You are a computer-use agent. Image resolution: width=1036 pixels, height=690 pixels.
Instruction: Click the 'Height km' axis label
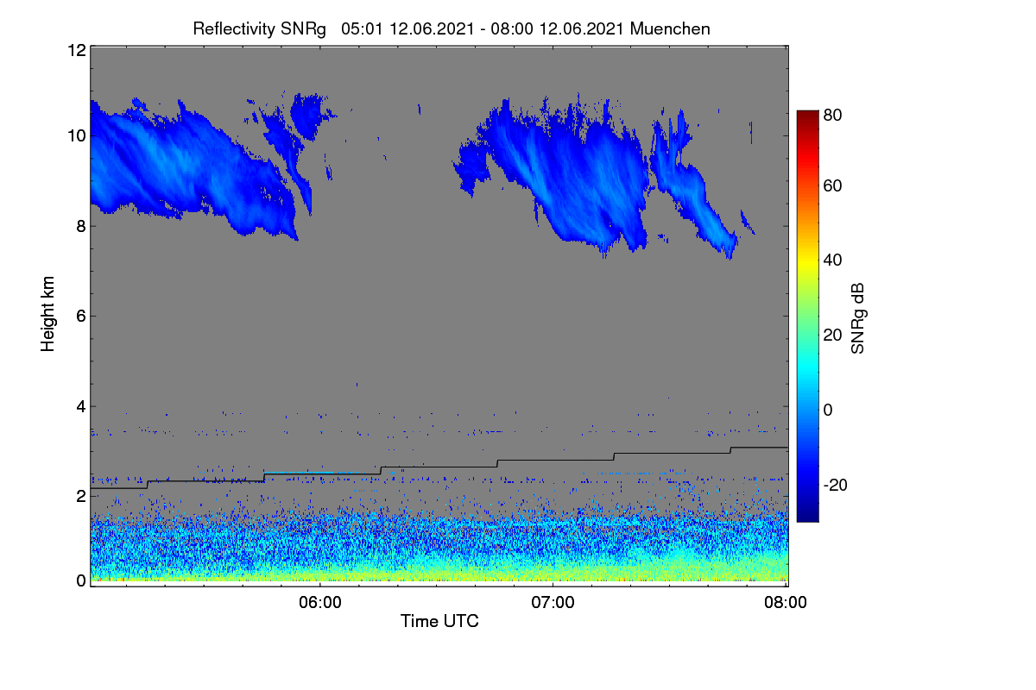click(x=48, y=314)
